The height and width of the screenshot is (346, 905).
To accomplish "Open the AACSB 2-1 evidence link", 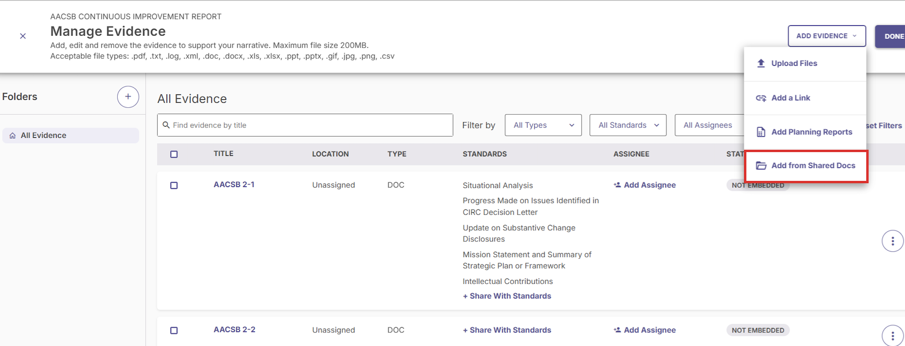I will (x=234, y=184).
